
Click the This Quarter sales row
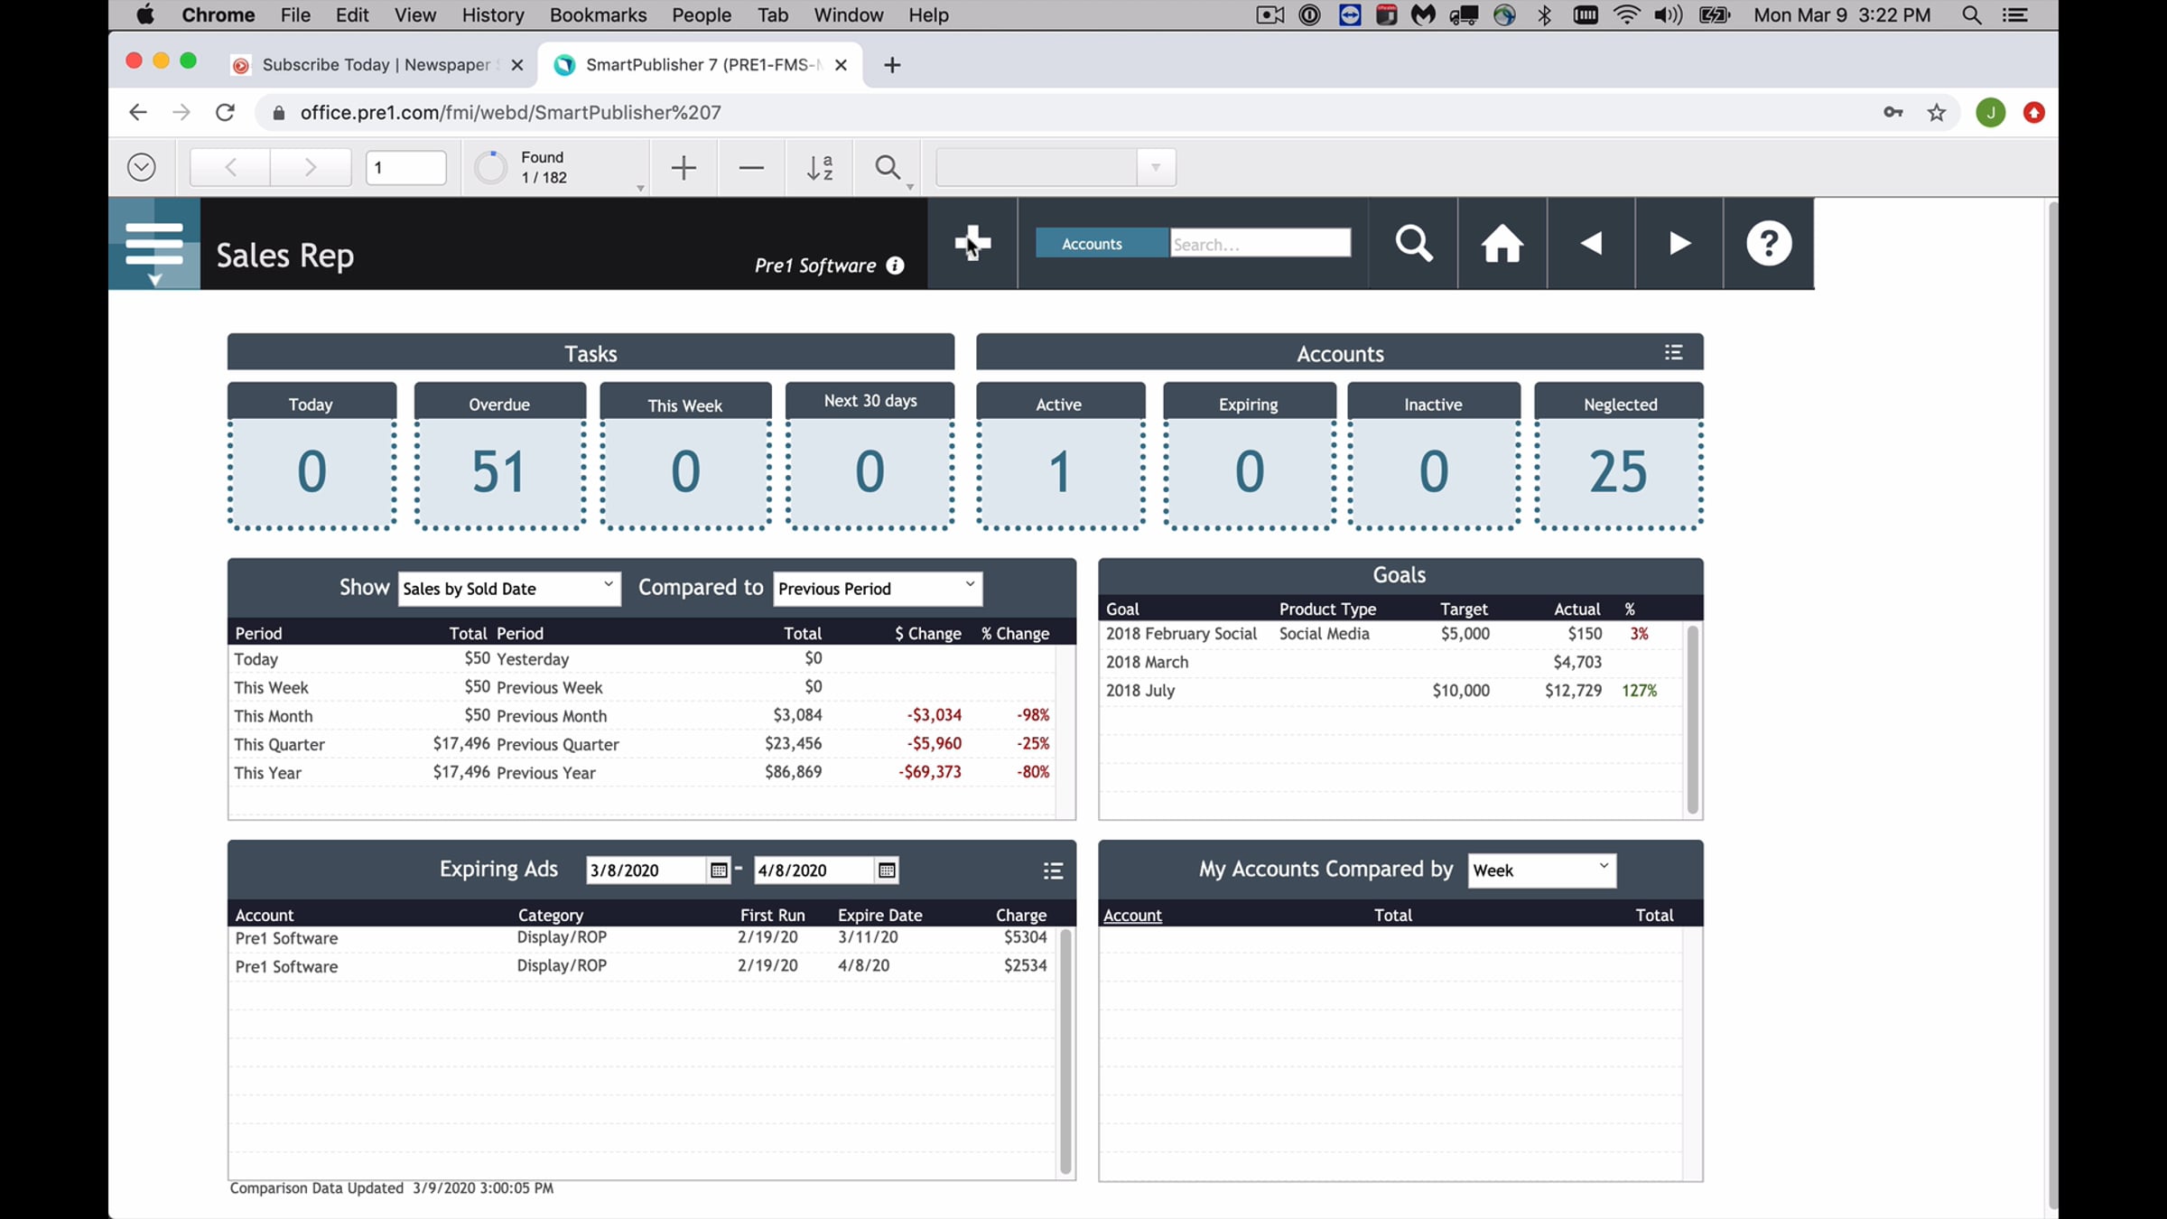pyautogui.click(x=642, y=744)
